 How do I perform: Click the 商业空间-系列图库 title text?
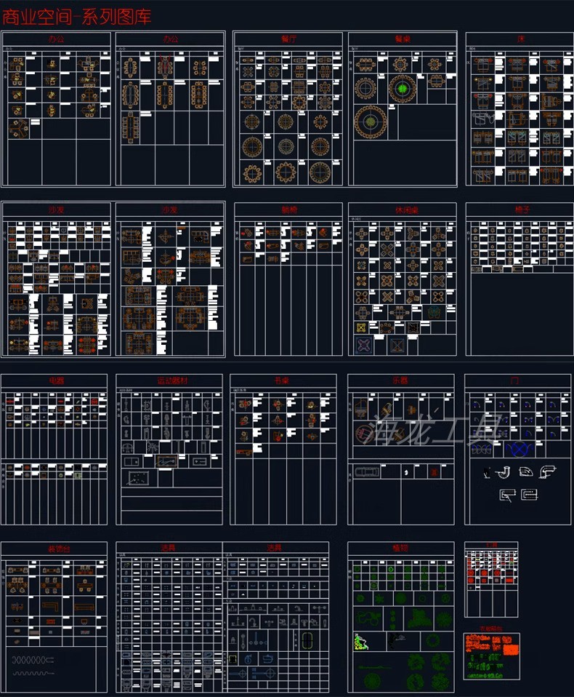[x=77, y=16]
